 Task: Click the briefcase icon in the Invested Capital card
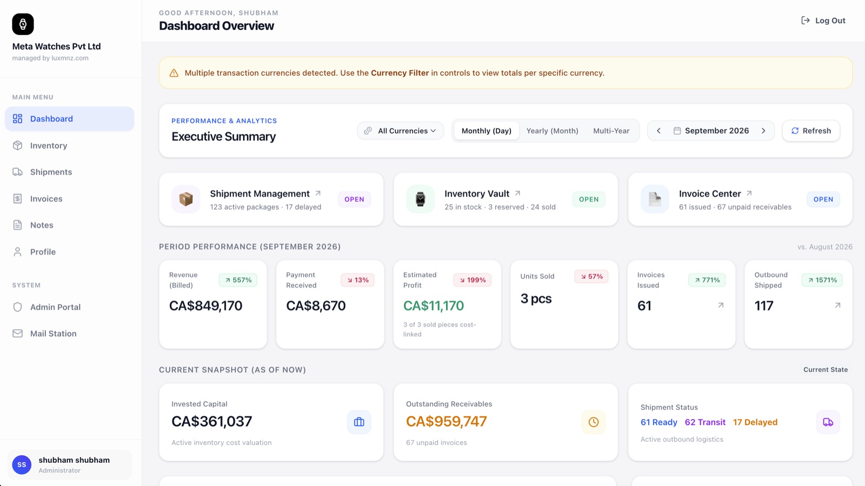click(359, 422)
